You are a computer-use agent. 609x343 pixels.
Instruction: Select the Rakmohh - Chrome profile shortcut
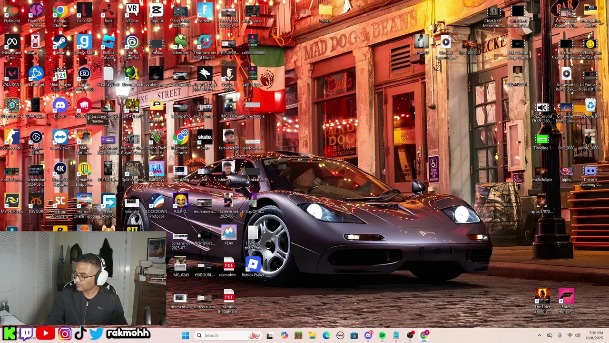click(x=180, y=142)
